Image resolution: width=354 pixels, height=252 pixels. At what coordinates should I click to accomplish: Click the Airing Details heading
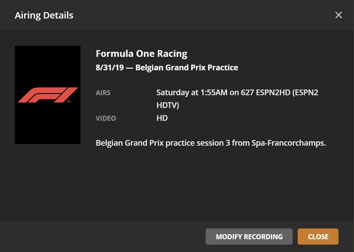44,16
